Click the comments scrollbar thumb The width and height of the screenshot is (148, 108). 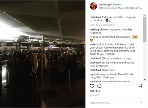pos(145,30)
